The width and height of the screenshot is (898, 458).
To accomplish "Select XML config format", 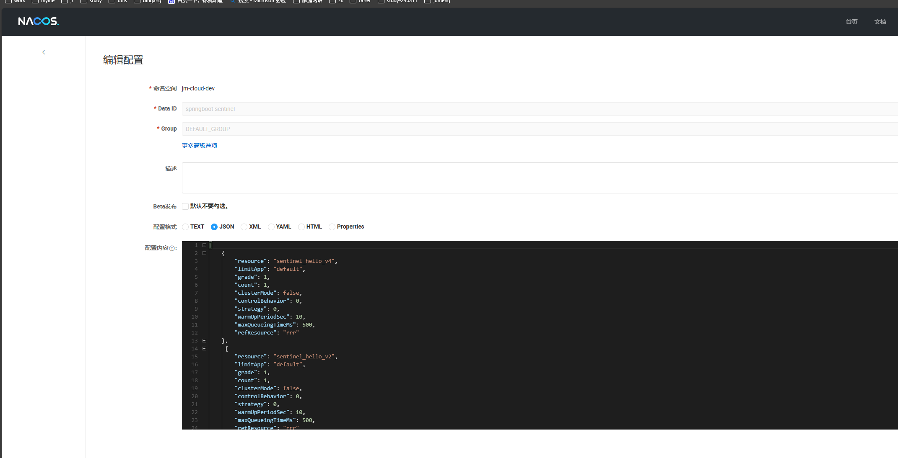I will click(x=244, y=227).
